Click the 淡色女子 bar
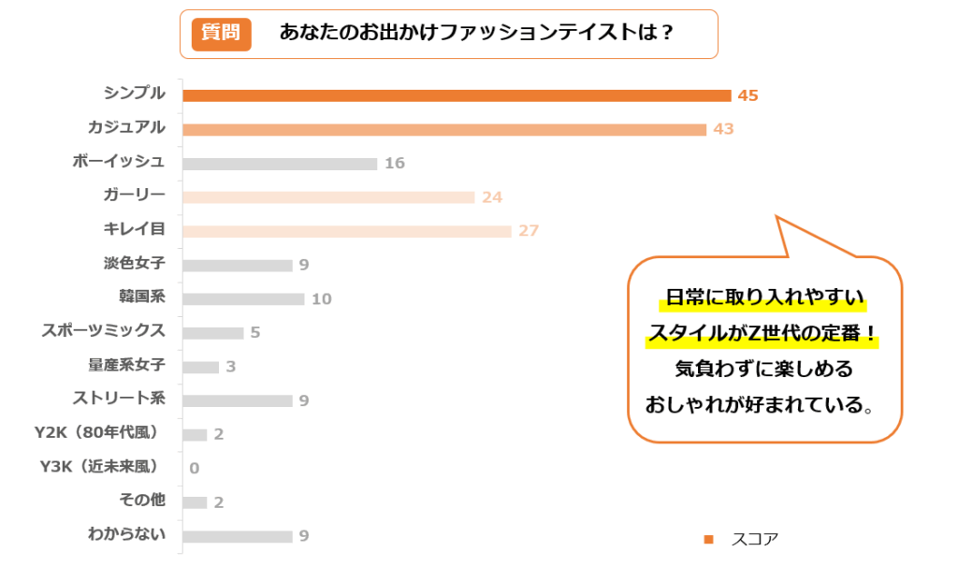Image resolution: width=958 pixels, height=566 pixels. click(238, 265)
